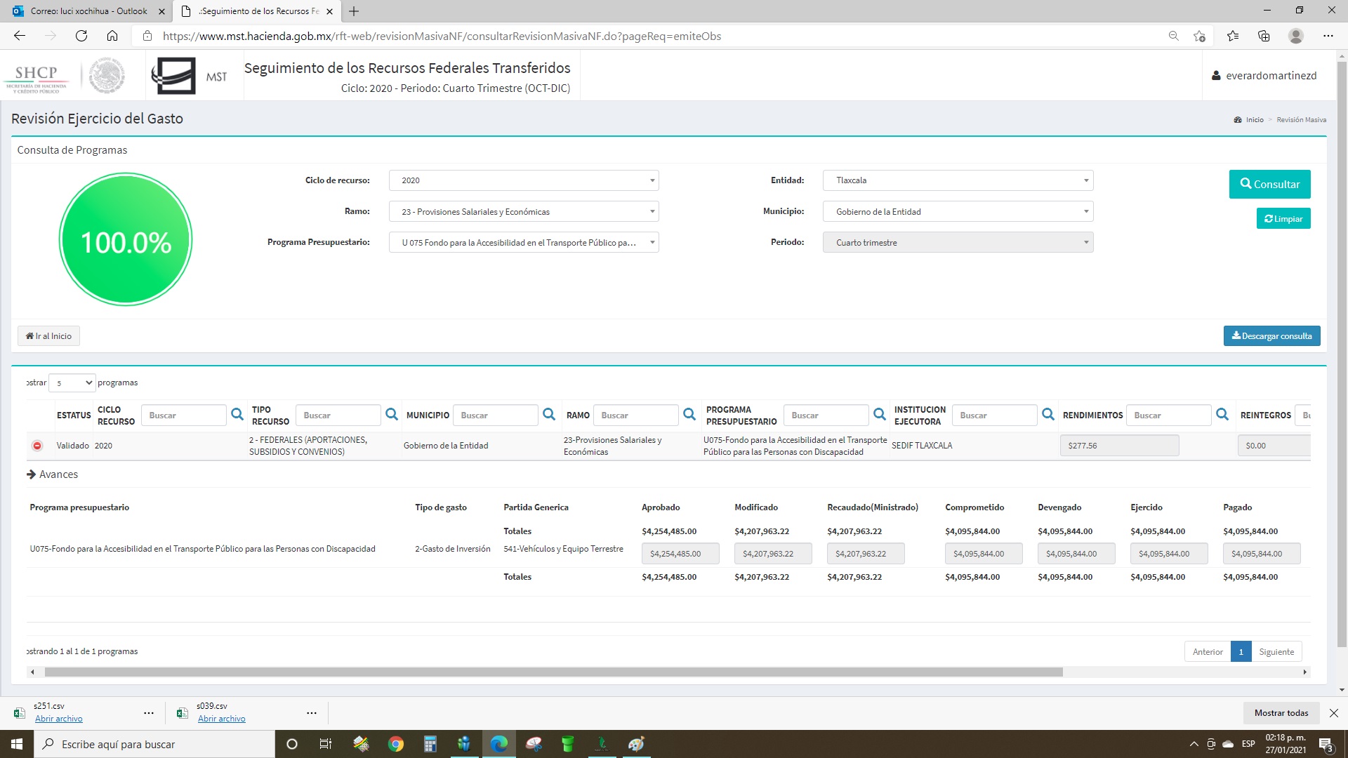This screenshot has width=1348, height=758.
Task: Open the Ramo dropdown
Action: tap(524, 211)
